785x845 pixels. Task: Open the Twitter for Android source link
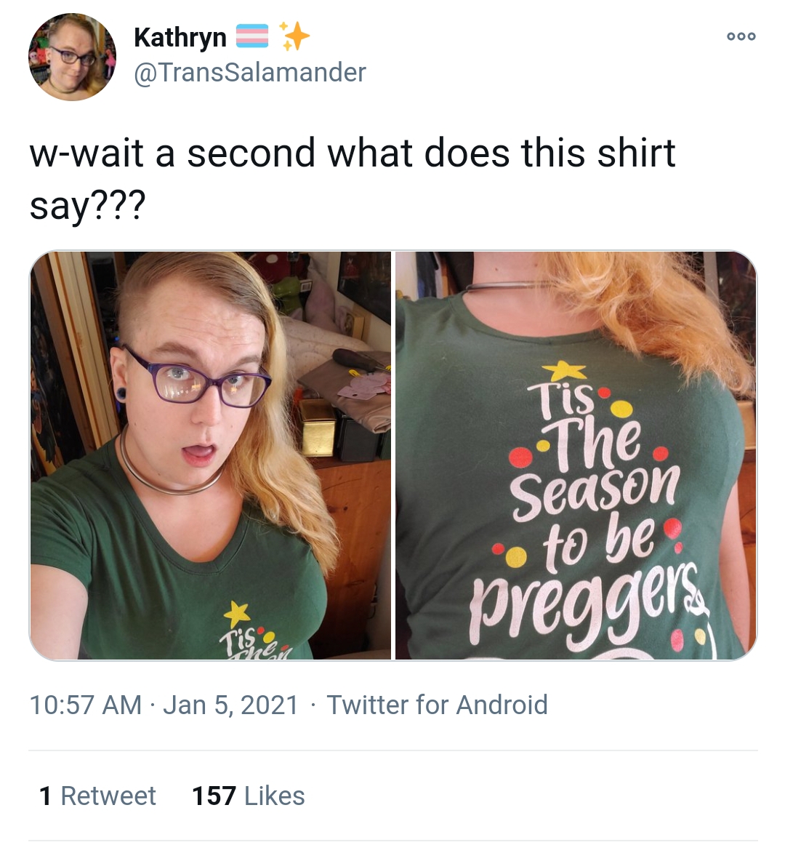437,705
